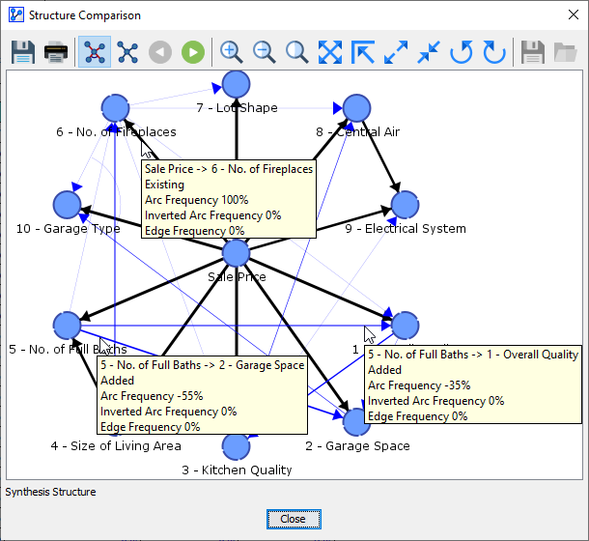The image size is (589, 541).
Task: Click the Zoom In magnifier icon
Action: (x=232, y=52)
